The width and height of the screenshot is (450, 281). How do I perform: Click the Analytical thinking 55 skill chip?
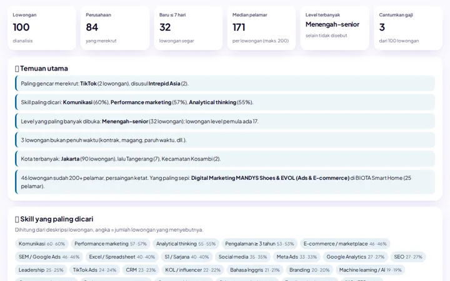186,244
